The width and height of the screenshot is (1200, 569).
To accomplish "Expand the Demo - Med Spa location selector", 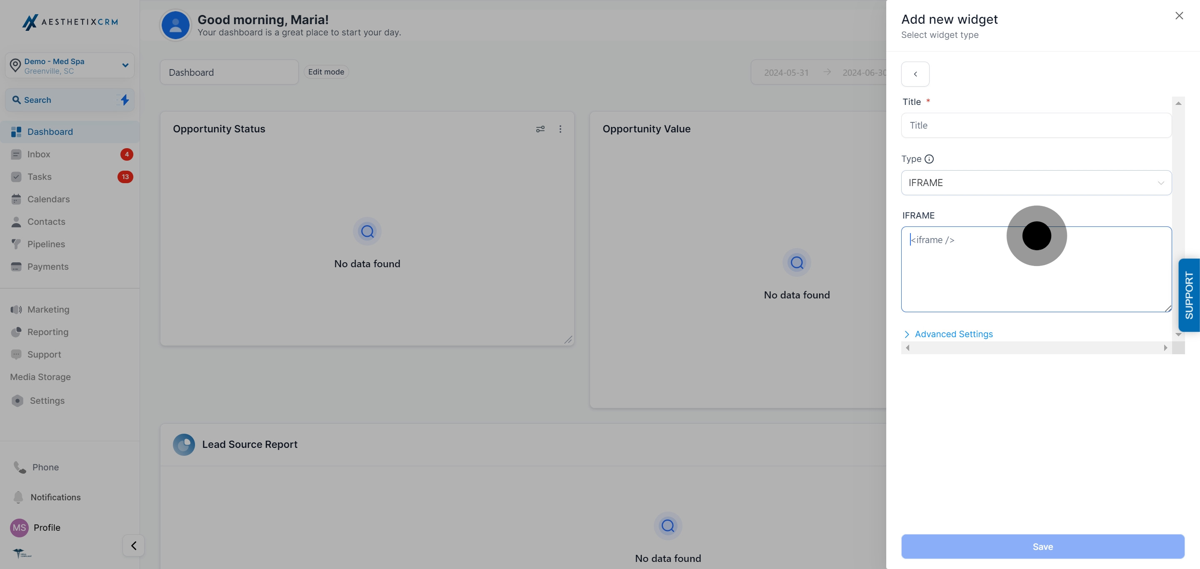I will (x=70, y=66).
